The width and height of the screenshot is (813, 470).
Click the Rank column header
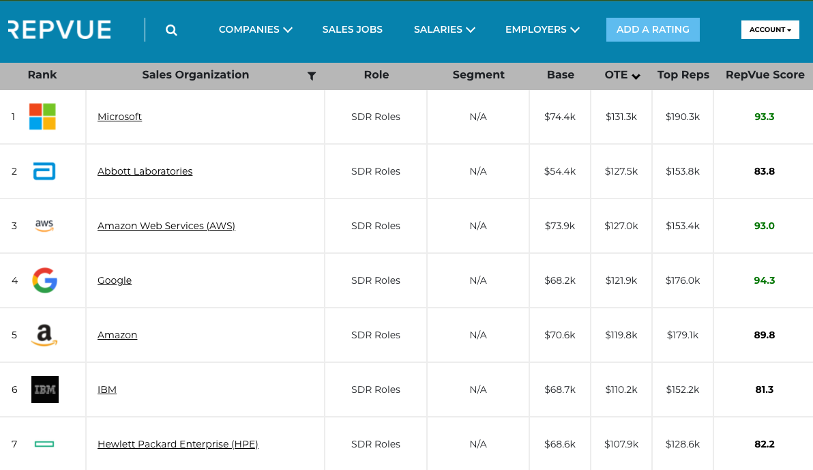point(42,75)
